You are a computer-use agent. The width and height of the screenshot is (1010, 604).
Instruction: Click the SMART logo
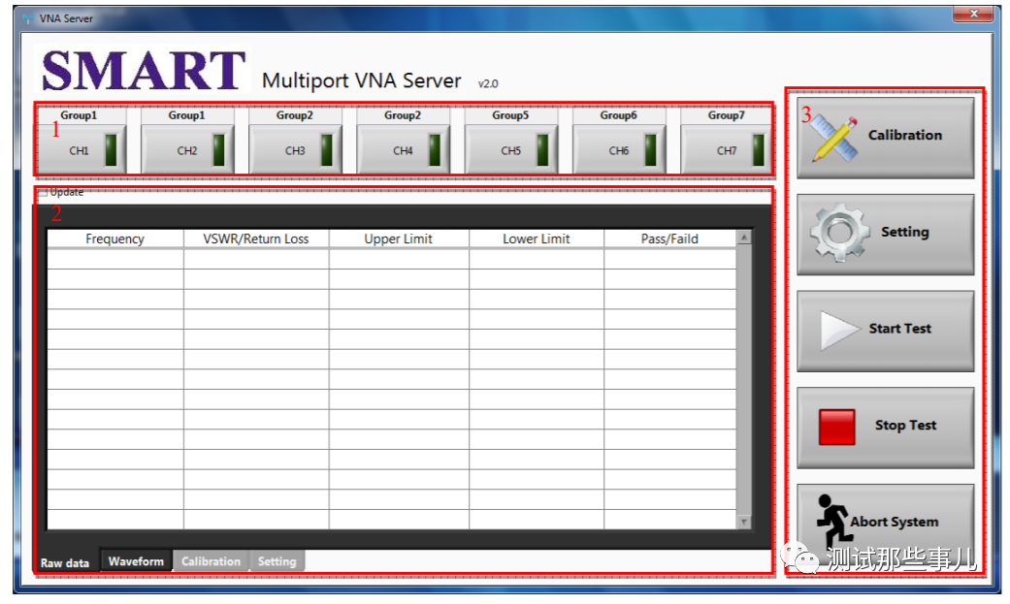point(144,70)
